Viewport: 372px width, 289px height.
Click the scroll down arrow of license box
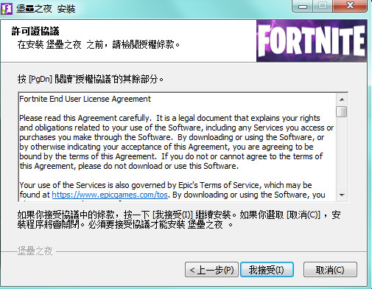(x=342, y=195)
